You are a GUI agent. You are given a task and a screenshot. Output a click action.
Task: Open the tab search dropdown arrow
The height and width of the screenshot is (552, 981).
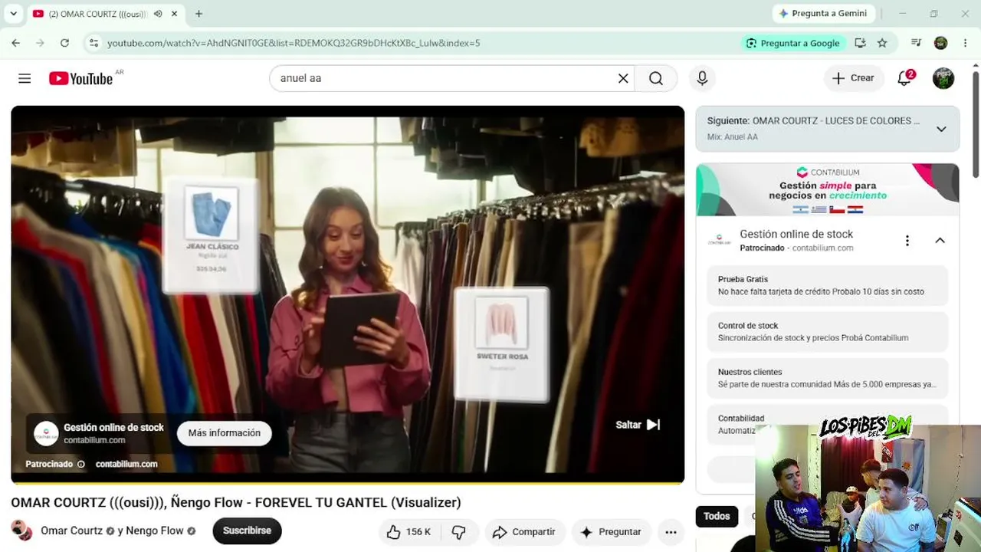point(14,14)
